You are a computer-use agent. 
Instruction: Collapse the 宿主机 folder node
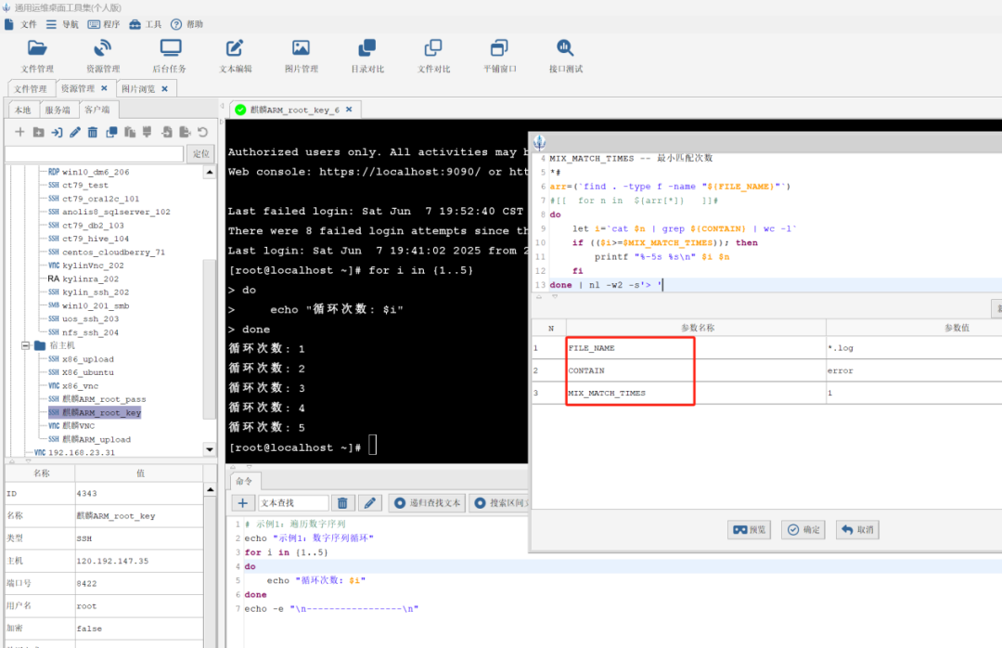point(26,345)
